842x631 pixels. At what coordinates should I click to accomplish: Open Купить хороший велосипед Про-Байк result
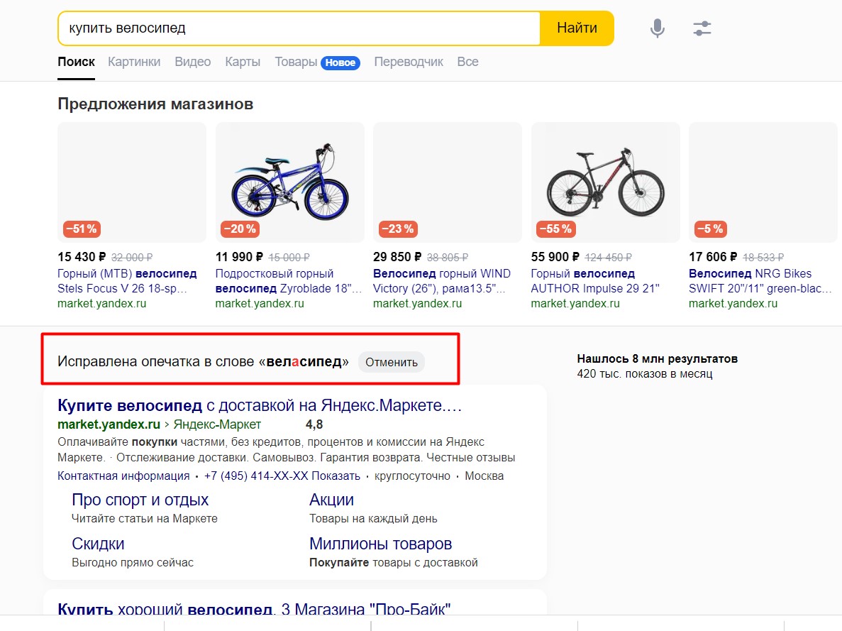coord(254,609)
